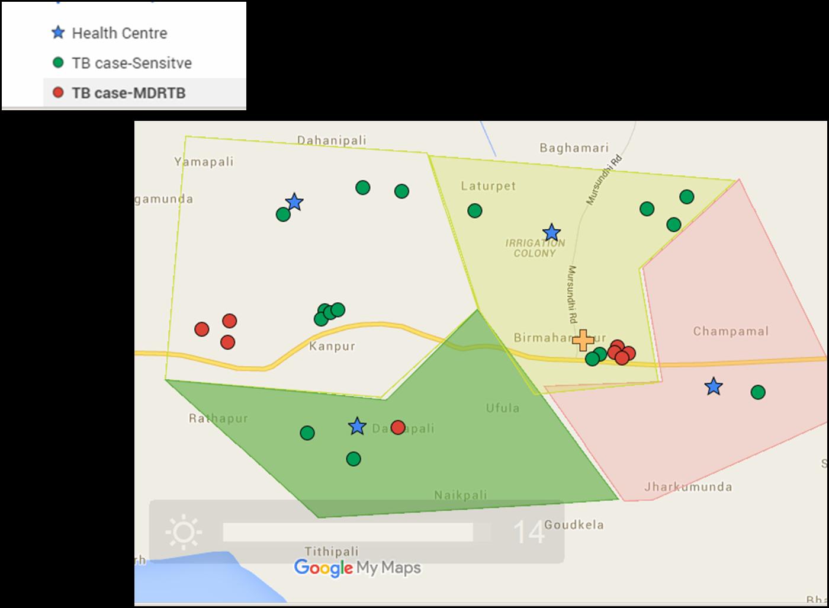Screen dimensions: 829x608
Task: Click the leftmost red MDRTB dot near Yamapali
Action: click(202, 328)
